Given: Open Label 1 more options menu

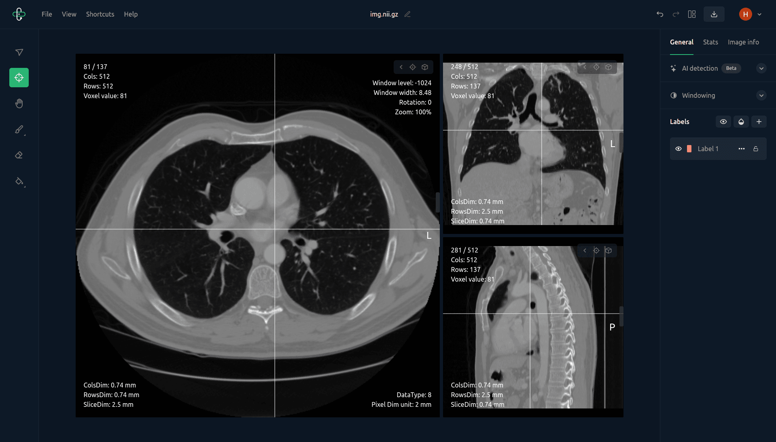Looking at the screenshot, I should coord(741,149).
